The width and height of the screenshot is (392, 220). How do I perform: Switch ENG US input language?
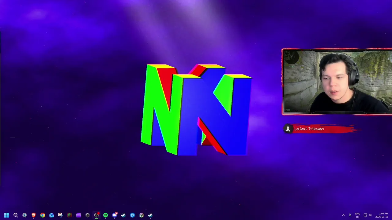tap(357, 215)
